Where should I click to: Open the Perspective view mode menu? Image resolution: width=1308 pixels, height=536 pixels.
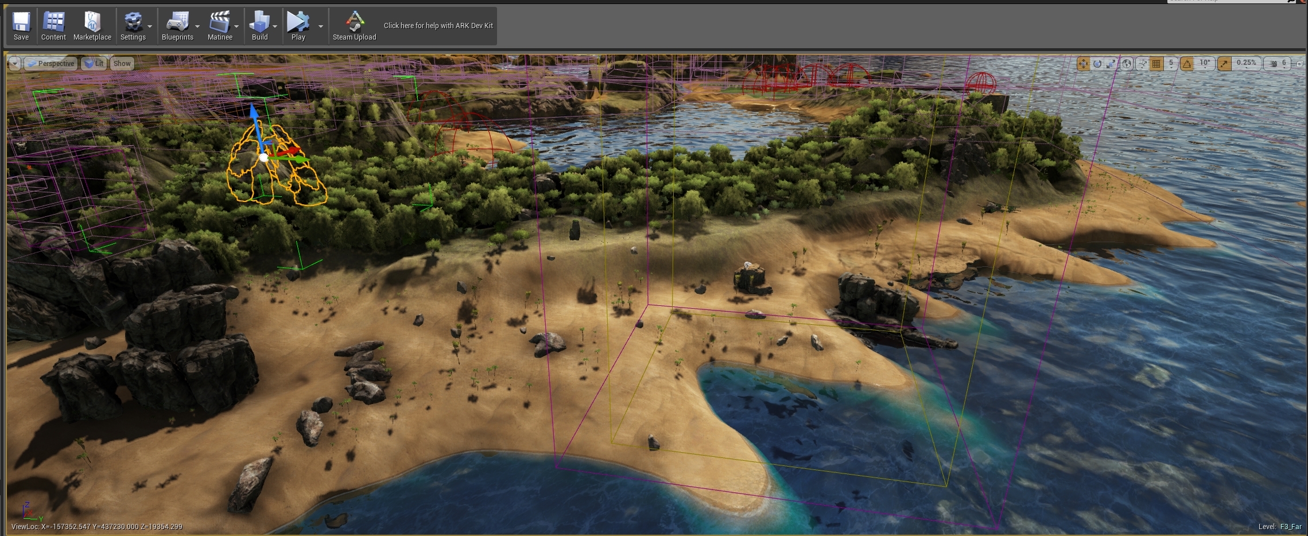point(51,64)
